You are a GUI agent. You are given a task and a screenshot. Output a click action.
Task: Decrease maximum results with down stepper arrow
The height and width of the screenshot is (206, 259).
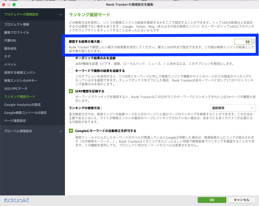click(x=254, y=43)
